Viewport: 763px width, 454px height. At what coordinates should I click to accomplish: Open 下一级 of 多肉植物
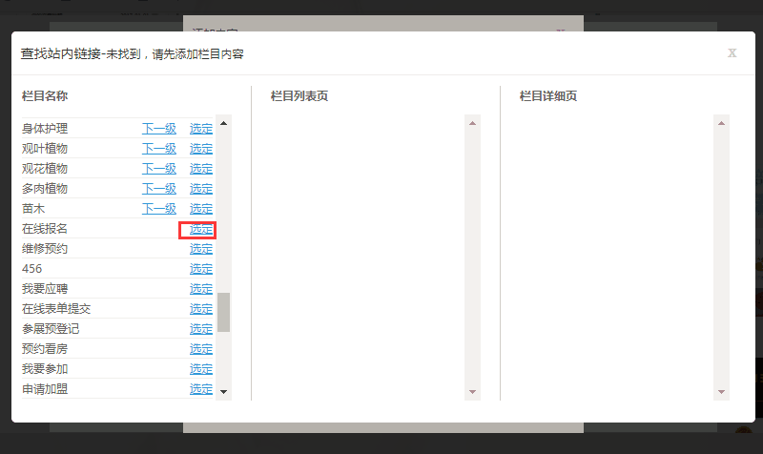point(159,189)
